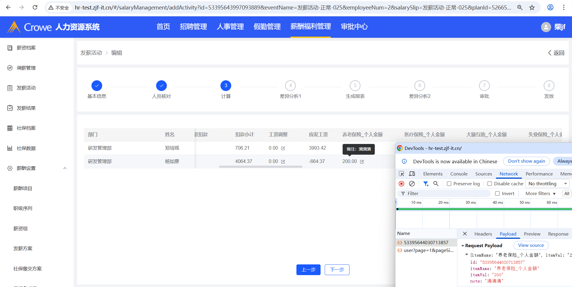Click the table horizontal scrollbar
The width and height of the screenshot is (572, 287).
[x=260, y=167]
